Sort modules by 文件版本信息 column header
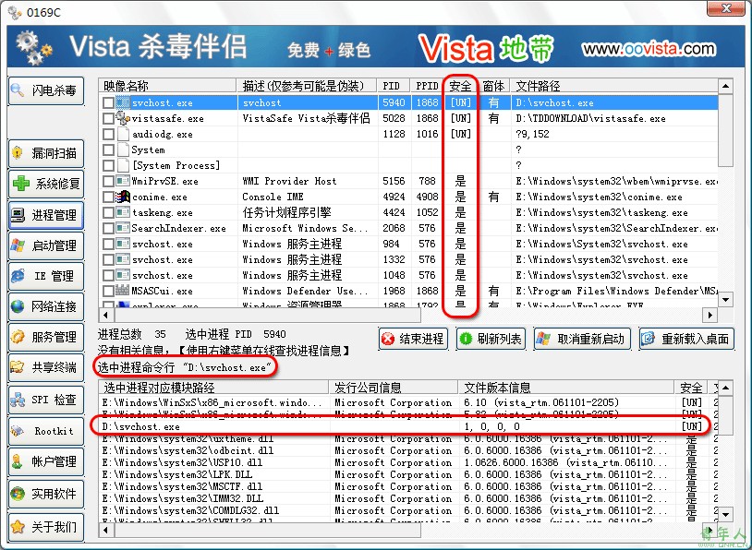Image resolution: width=752 pixels, height=550 pixels. 566,387
